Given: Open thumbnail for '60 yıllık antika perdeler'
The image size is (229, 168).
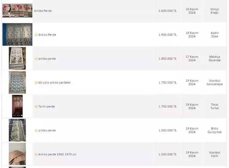Looking at the screenshot, I should tap(17, 82).
